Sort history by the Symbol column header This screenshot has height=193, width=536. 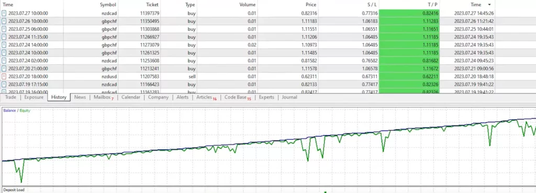pyautogui.click(x=108, y=5)
